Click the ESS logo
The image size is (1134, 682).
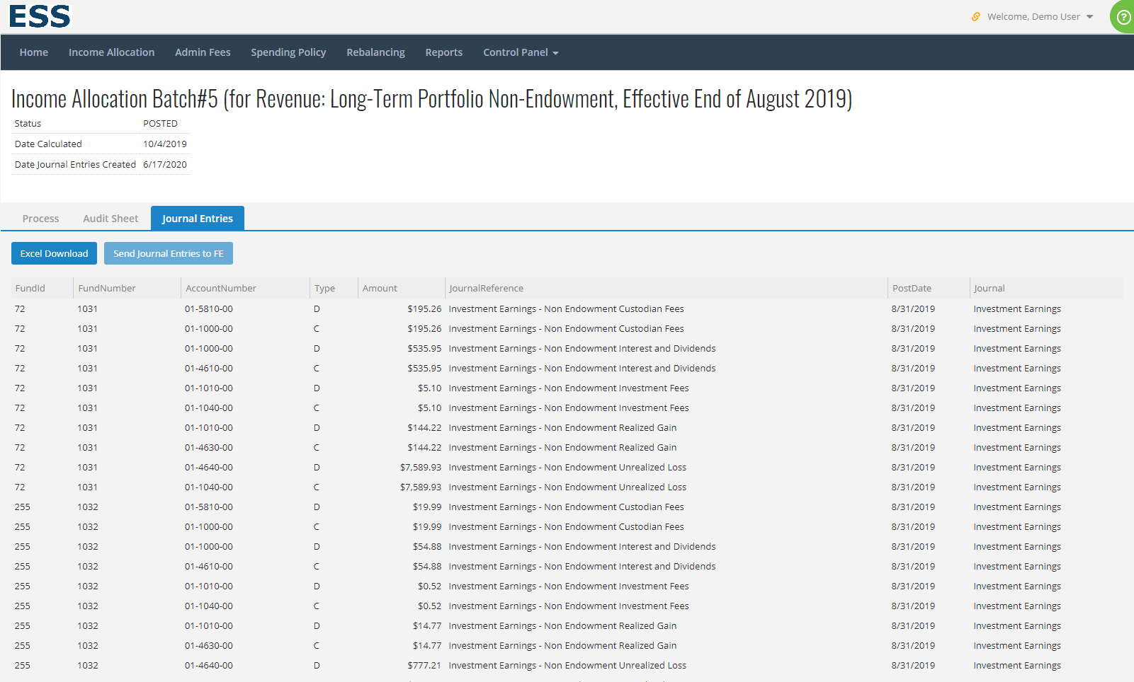tap(39, 16)
